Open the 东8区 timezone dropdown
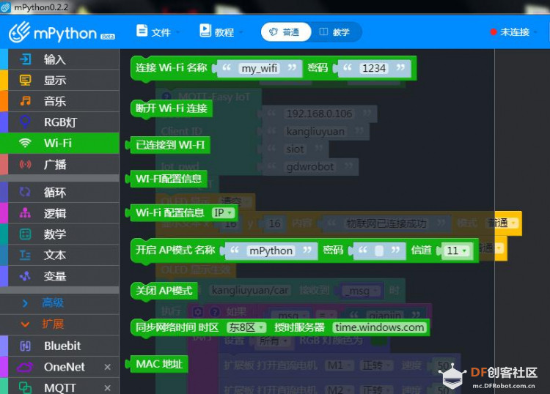Image resolution: width=550 pixels, height=394 pixels. (246, 327)
